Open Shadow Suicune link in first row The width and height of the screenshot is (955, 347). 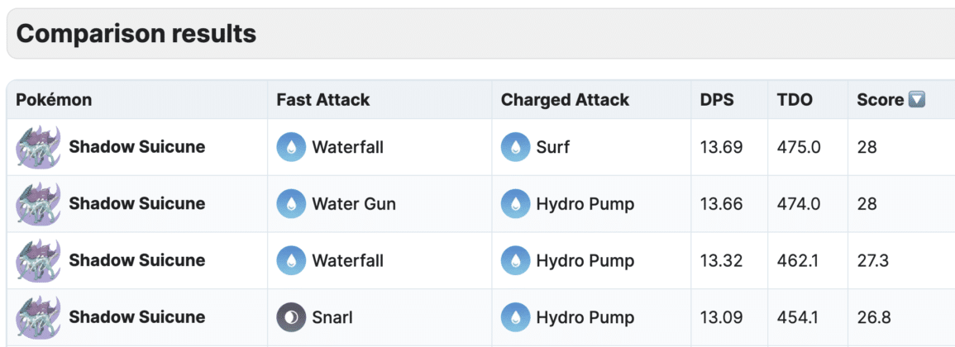[137, 147]
